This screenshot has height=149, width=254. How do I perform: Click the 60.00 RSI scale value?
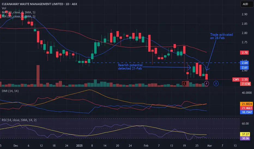coord(245,124)
